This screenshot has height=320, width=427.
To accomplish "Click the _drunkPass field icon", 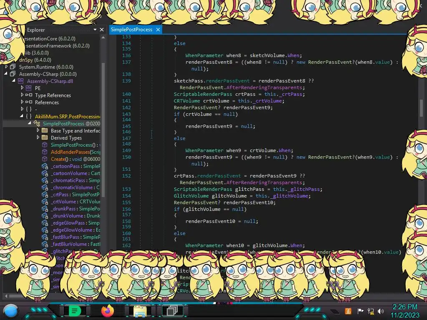I will coord(45,208).
